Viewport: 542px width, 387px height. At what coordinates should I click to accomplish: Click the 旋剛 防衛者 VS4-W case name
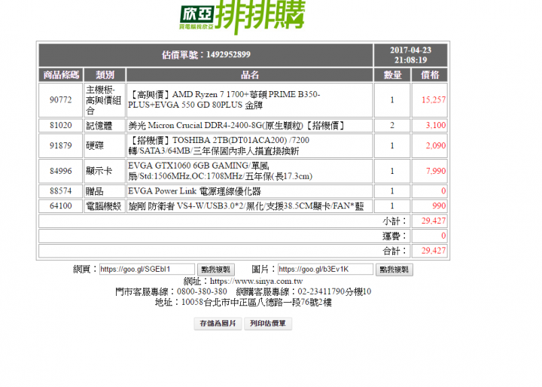tap(245, 206)
